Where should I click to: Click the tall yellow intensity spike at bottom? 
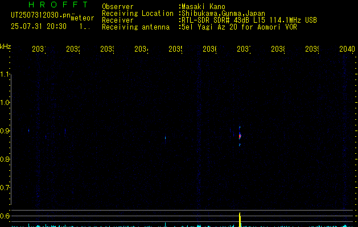pyautogui.click(x=240, y=220)
